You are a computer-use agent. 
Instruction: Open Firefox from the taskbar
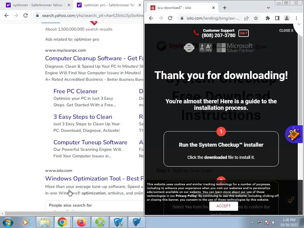click(81, 222)
